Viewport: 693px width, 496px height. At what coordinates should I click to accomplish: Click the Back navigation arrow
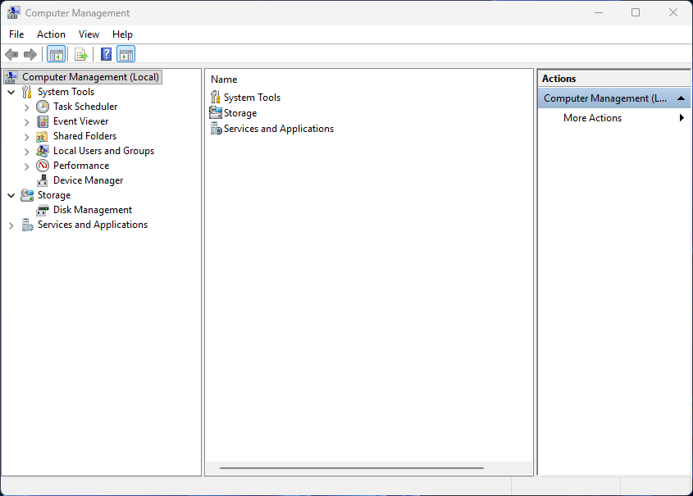point(11,53)
